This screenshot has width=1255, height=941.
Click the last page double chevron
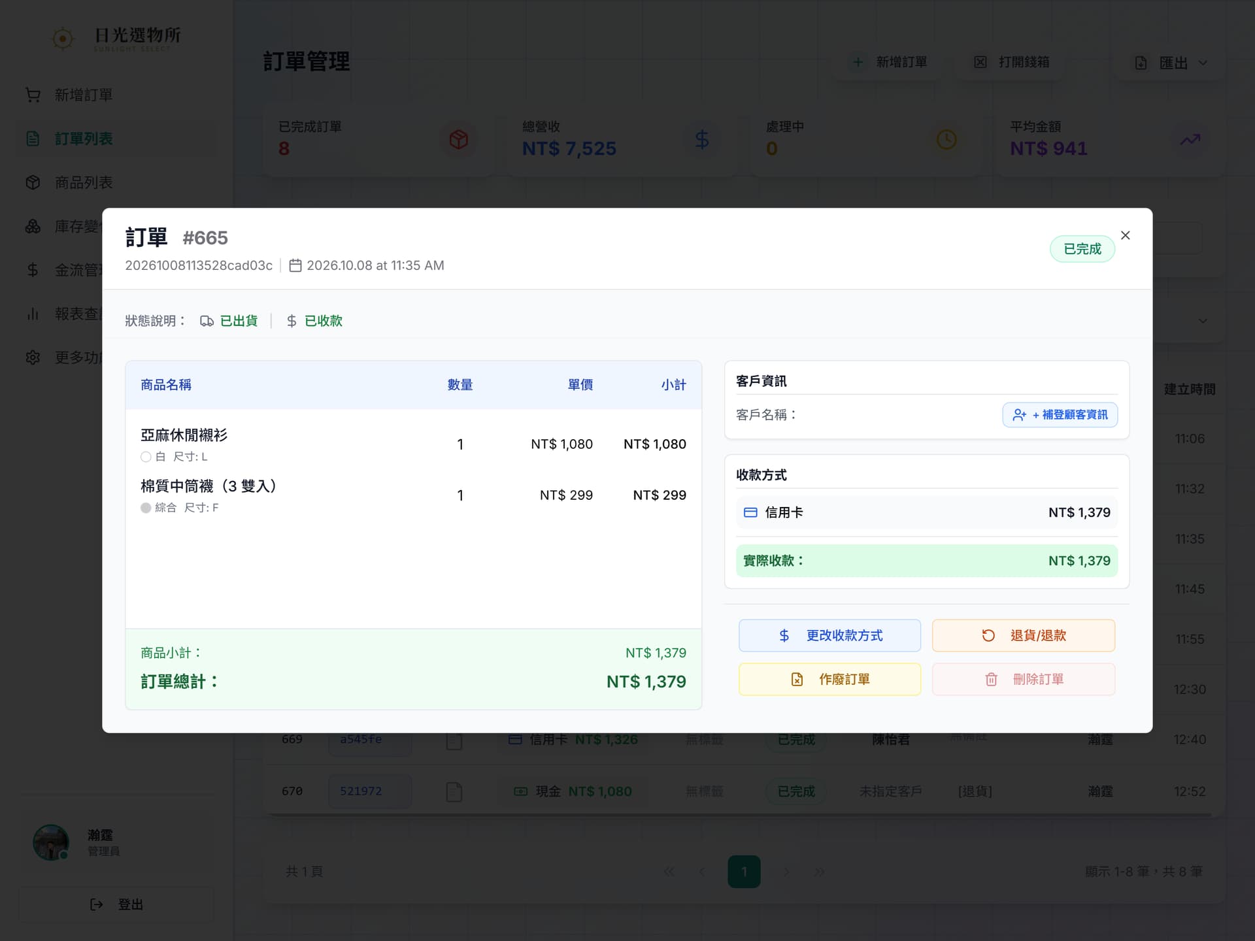[x=819, y=871]
